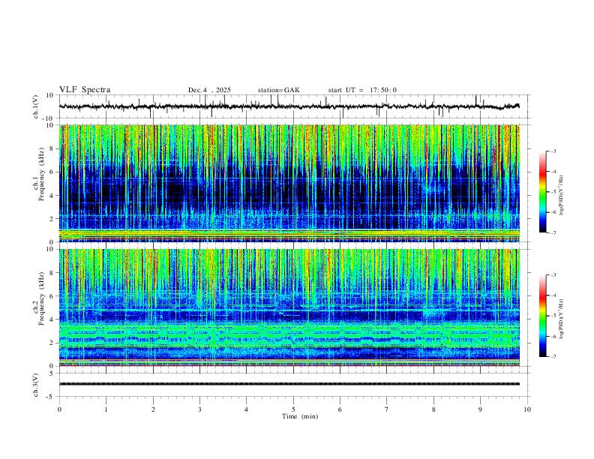
Task: Click the 'ch.3(V)' axis label
Action: (36, 385)
